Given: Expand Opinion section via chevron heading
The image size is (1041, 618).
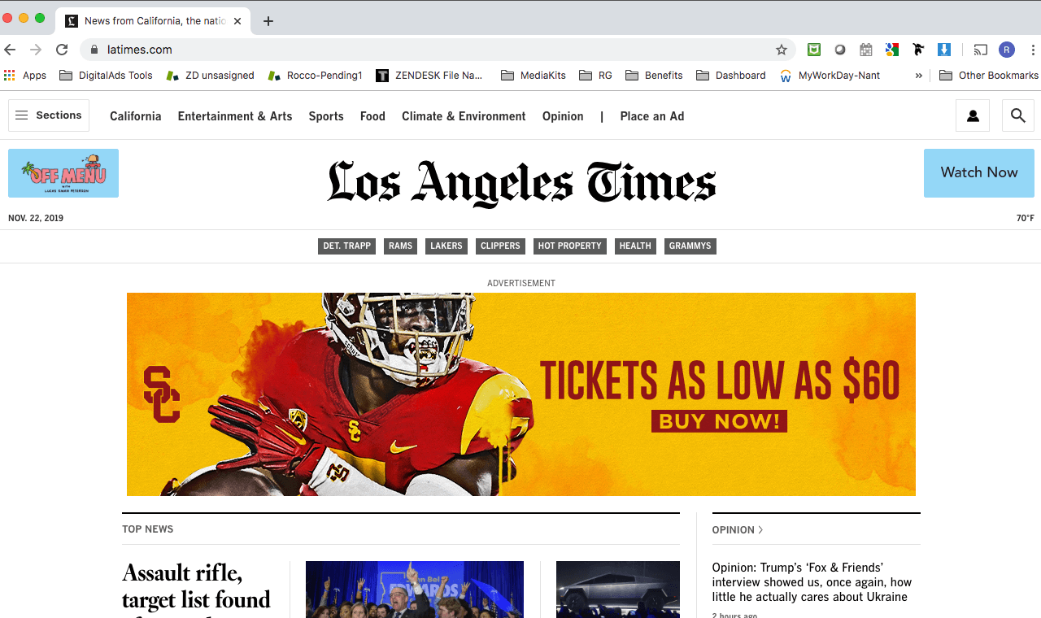Looking at the screenshot, I should tap(738, 529).
